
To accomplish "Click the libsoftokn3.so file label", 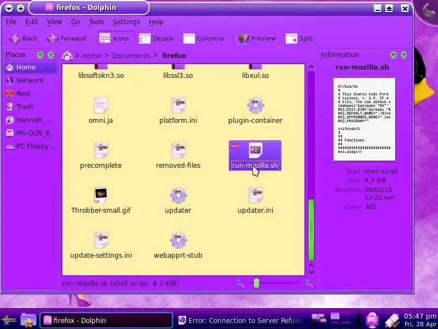I will tap(101, 76).
